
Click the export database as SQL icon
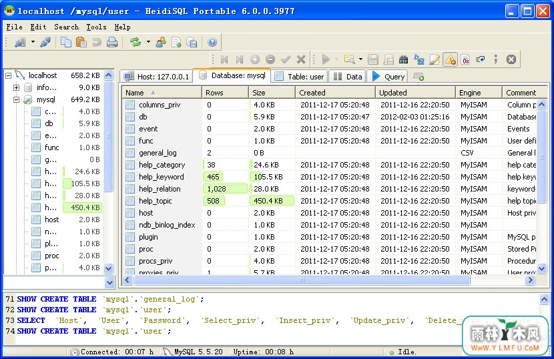(176, 43)
